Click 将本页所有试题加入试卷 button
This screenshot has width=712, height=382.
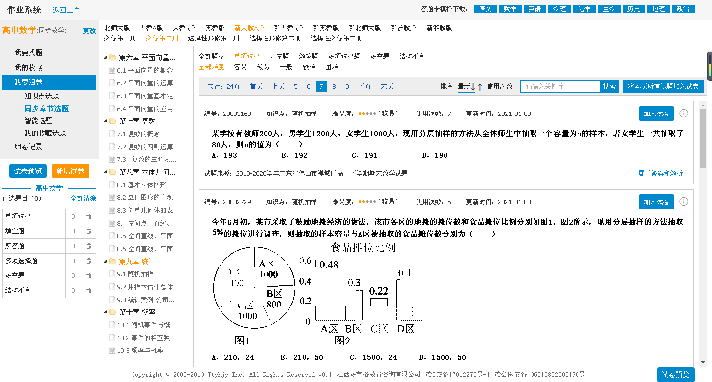(x=664, y=86)
